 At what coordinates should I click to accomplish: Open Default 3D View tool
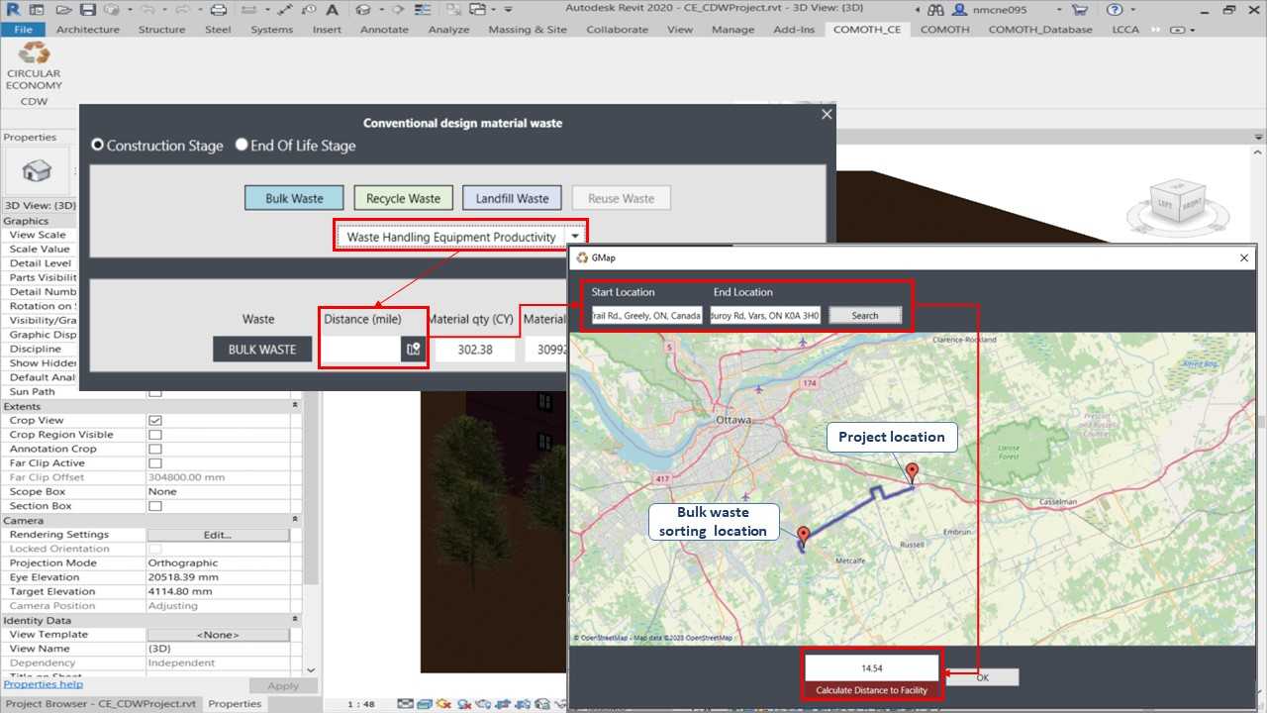point(362,9)
